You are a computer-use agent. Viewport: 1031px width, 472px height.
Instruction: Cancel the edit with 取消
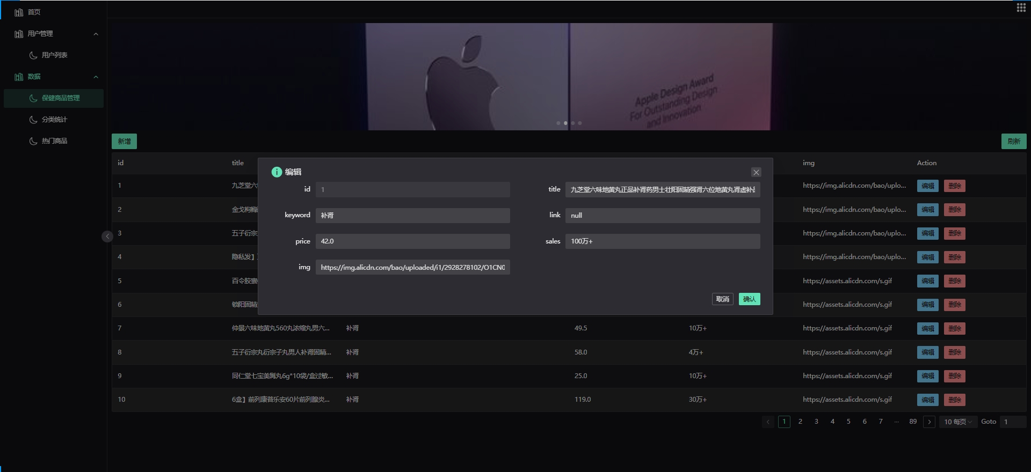[722, 299]
